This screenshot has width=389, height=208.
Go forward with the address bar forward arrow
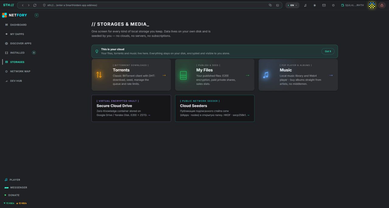pos(29,5)
